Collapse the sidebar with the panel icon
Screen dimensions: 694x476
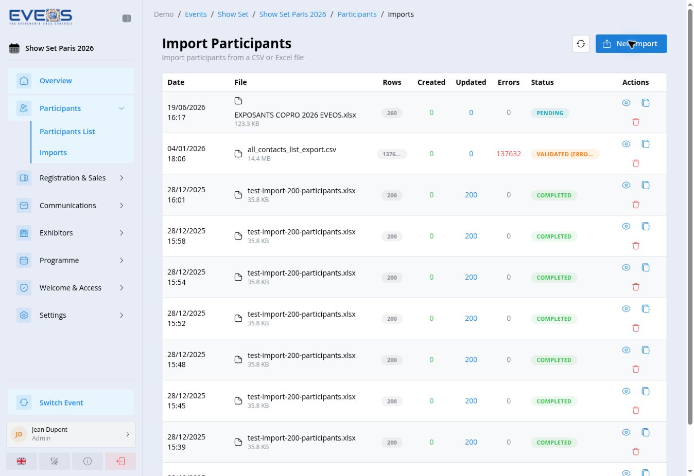[127, 19]
